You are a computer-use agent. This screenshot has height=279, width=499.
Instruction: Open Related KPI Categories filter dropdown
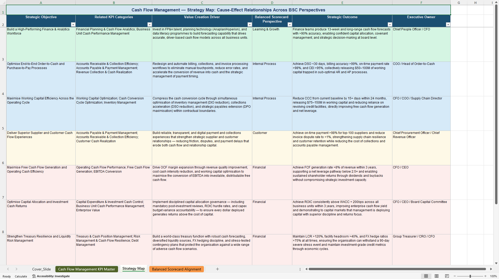pos(150,25)
